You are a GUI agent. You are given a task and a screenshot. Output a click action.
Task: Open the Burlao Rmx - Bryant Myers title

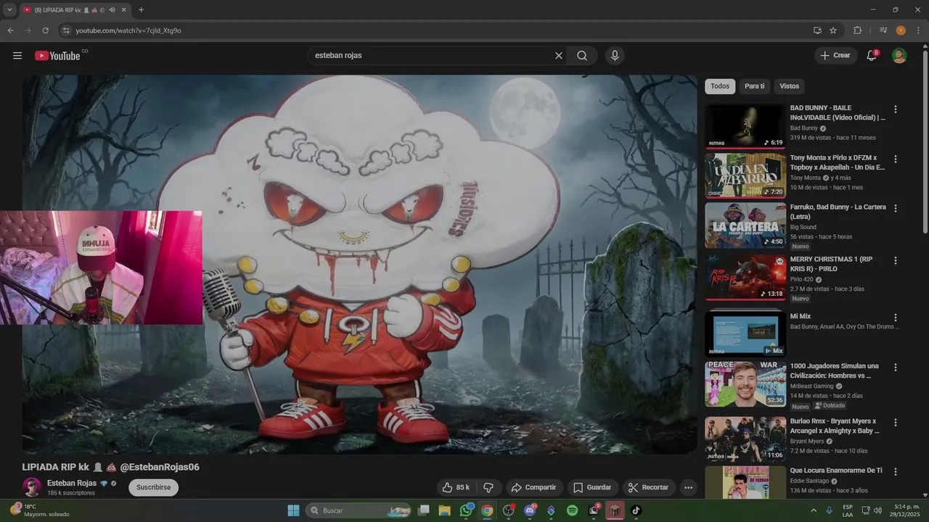click(835, 426)
